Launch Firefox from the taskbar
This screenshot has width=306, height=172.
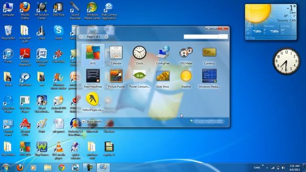20,168
